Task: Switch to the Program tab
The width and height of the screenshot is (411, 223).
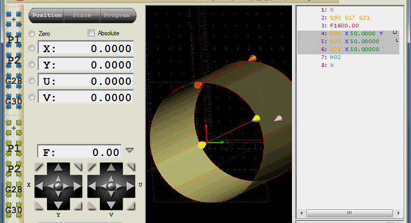Action: point(116,15)
